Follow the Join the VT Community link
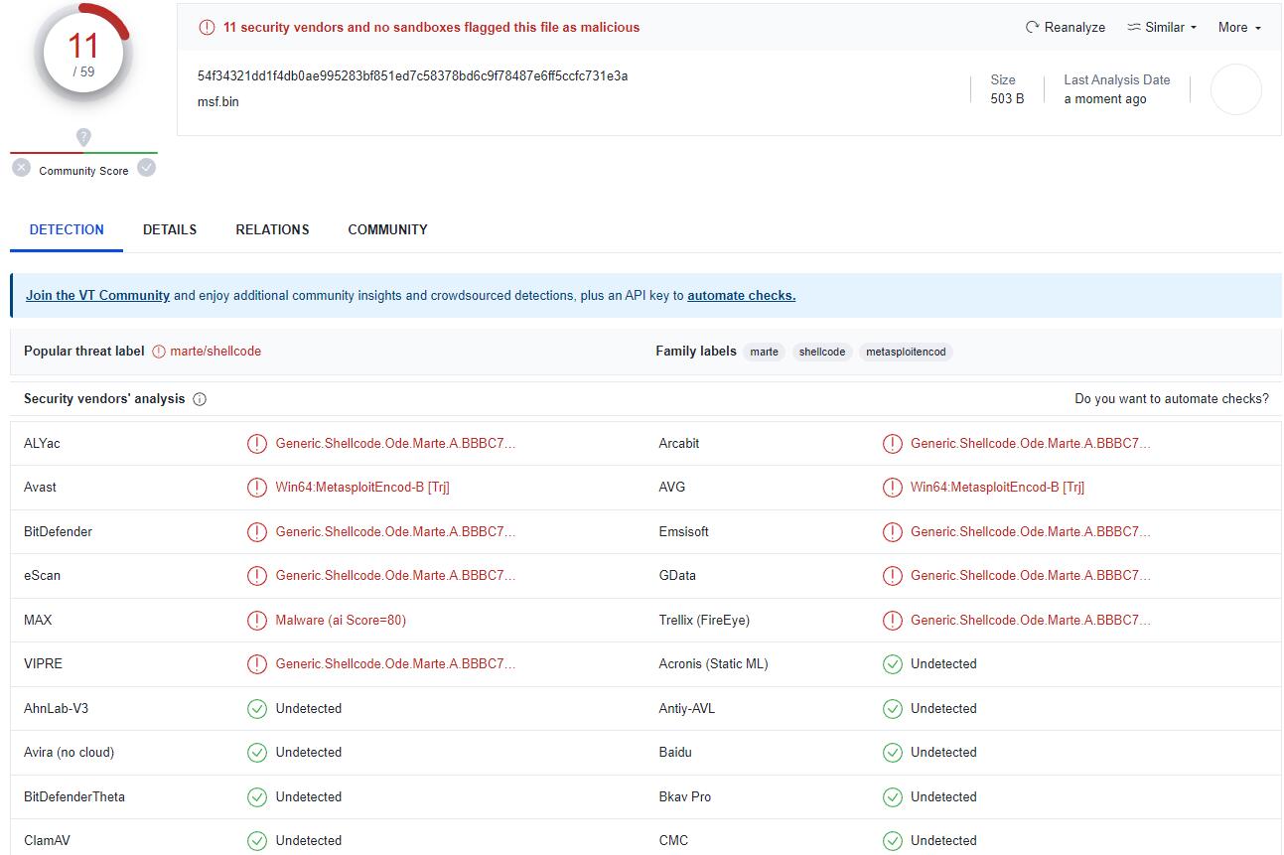The width and height of the screenshot is (1284, 855). (97, 295)
